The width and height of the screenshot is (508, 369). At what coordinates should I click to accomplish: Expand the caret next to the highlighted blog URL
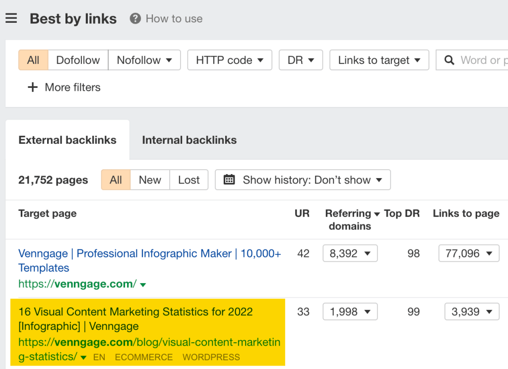(x=83, y=357)
